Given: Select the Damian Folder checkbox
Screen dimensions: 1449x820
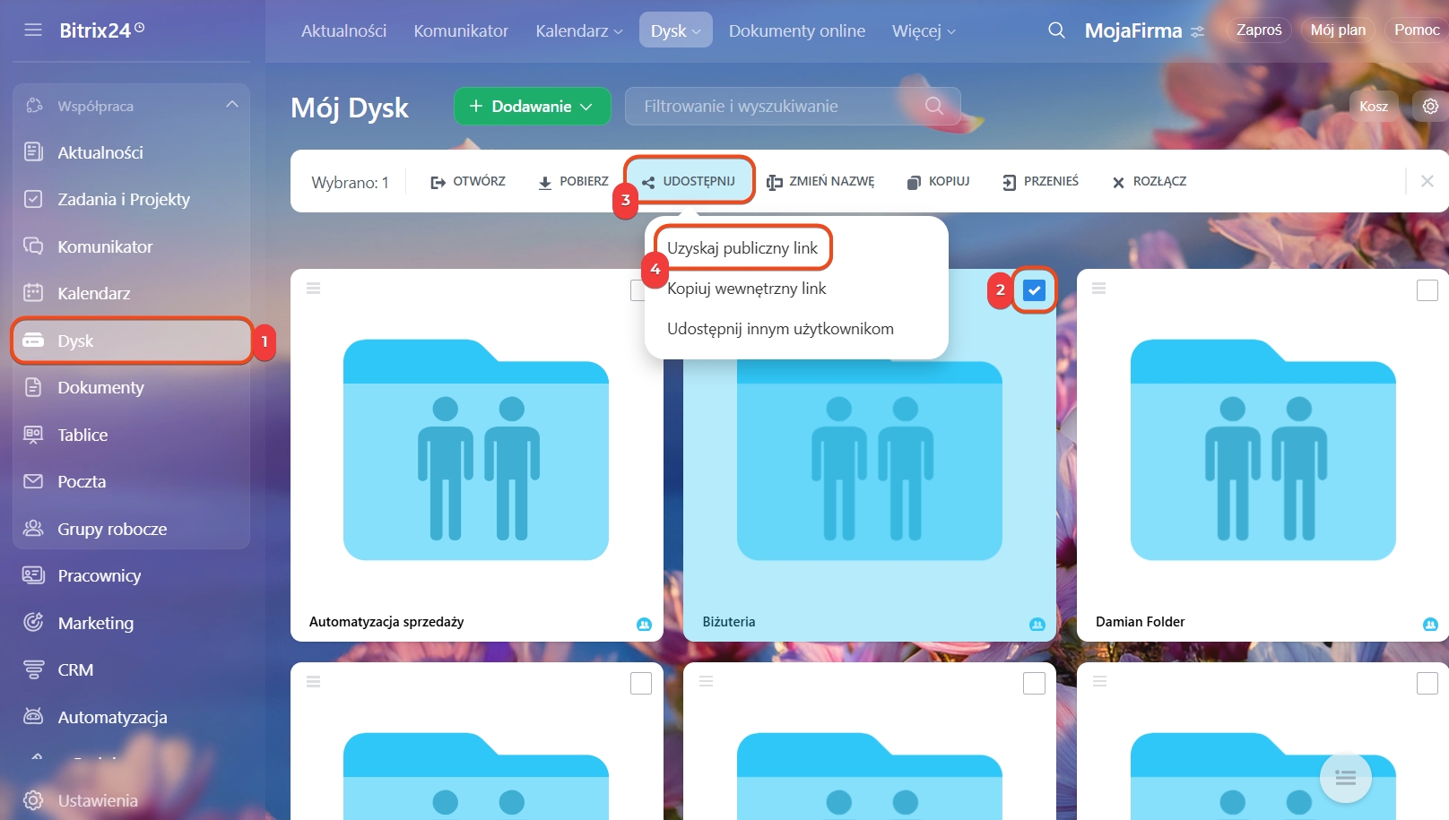Looking at the screenshot, I should (1427, 290).
